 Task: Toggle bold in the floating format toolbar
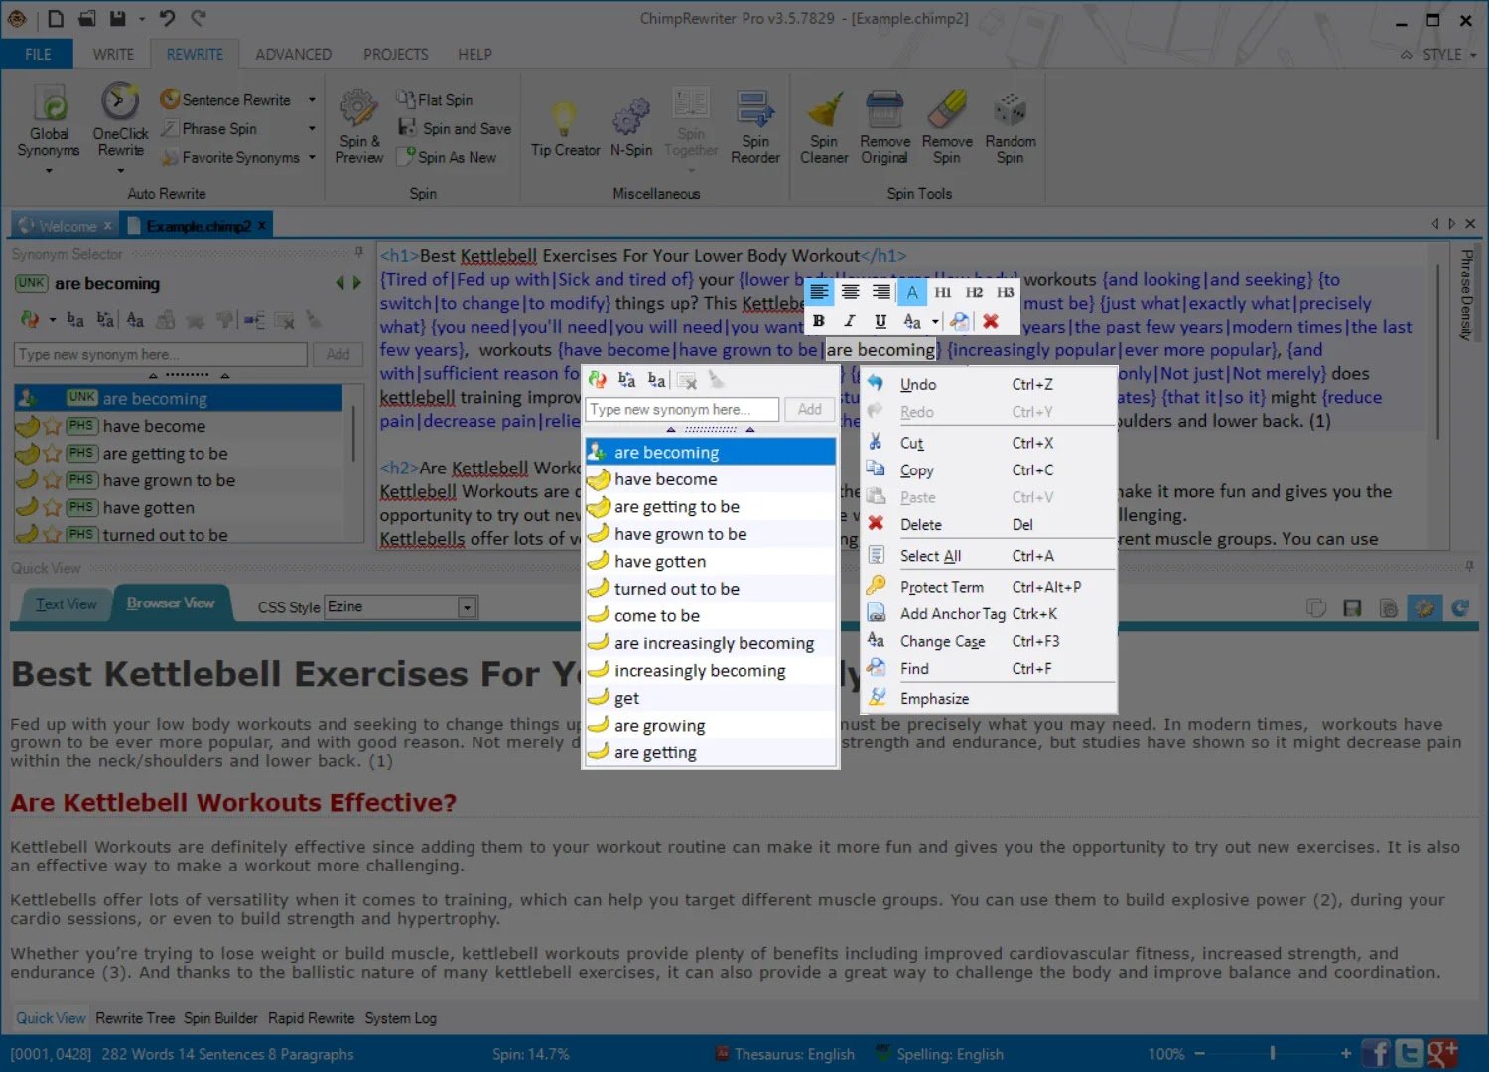tap(818, 321)
